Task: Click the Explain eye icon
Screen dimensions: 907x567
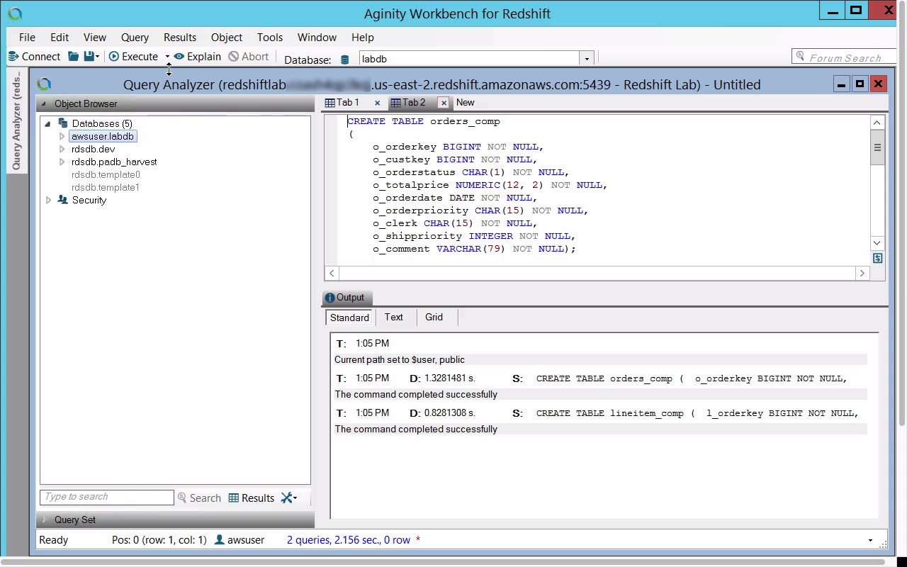Action: [179, 57]
